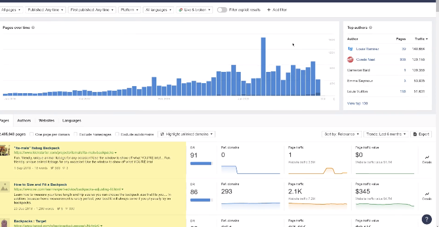Click author name Emma Seymour

[x=359, y=81]
